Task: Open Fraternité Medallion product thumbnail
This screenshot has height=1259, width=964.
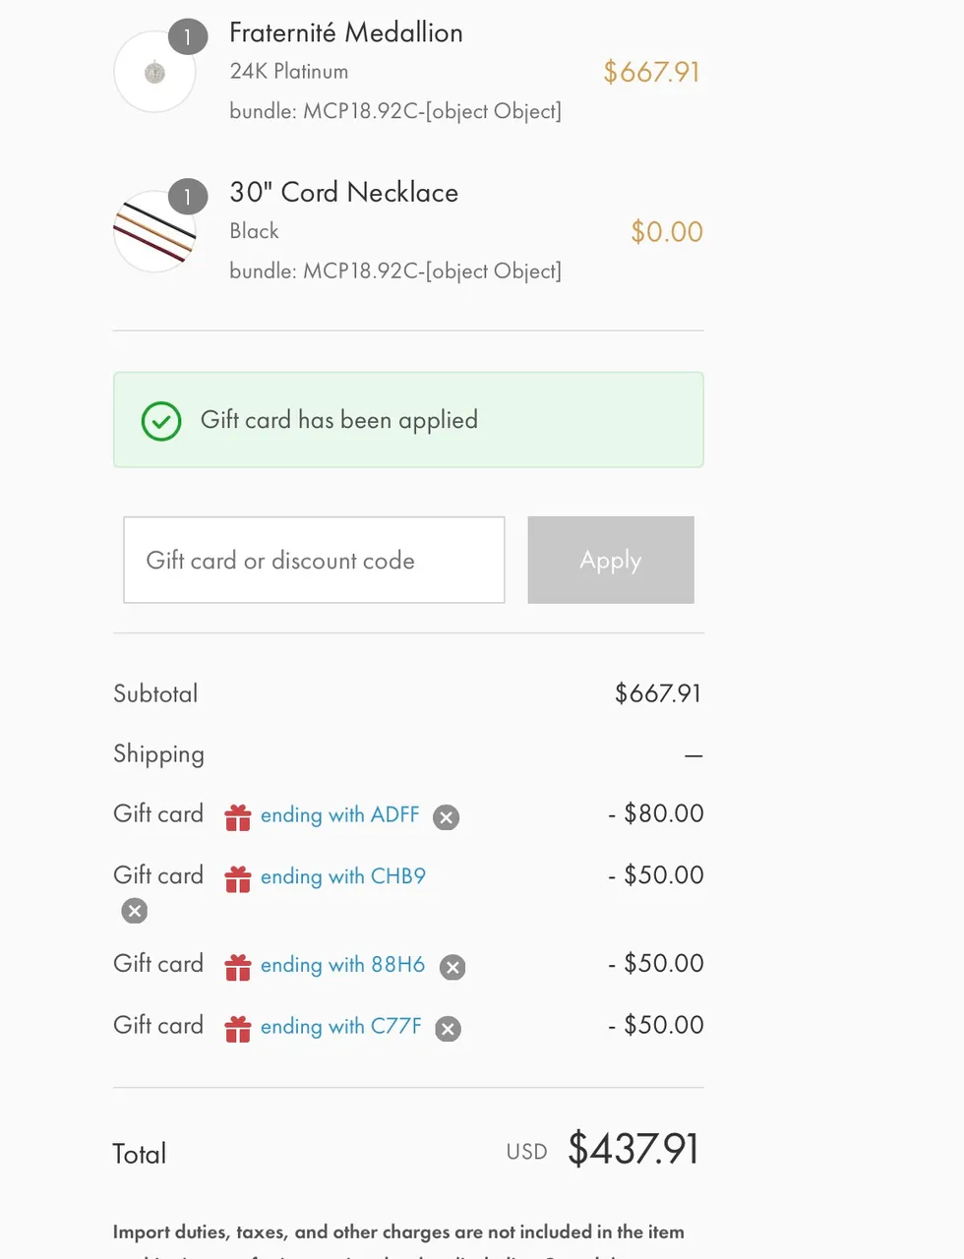Action: [154, 72]
